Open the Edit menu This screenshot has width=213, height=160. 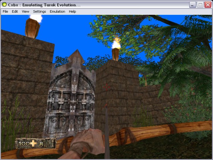15,11
